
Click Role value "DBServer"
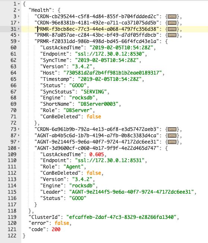[x=78, y=110]
